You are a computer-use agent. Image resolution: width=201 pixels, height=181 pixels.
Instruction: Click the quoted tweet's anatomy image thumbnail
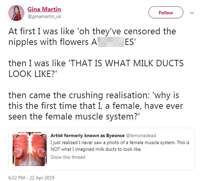(29, 146)
